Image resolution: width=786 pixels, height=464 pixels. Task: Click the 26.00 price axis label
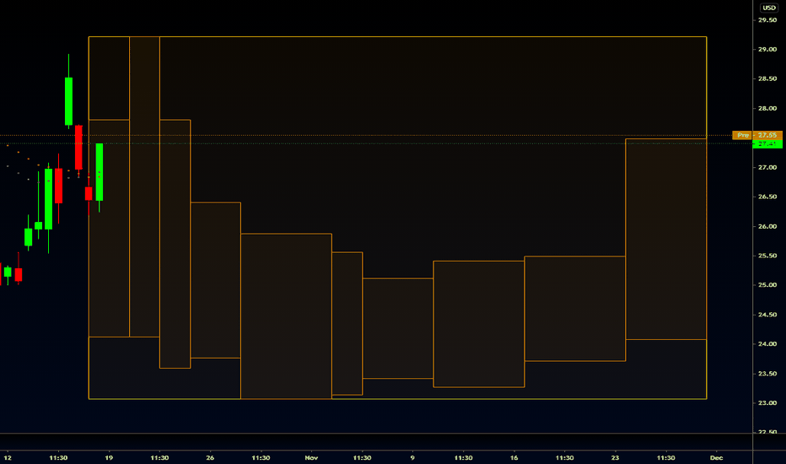(767, 226)
